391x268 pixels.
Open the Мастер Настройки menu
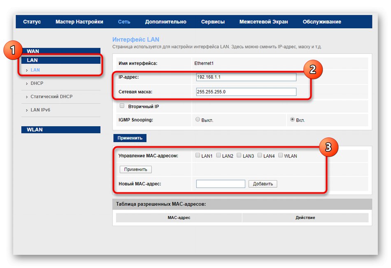[79, 21]
